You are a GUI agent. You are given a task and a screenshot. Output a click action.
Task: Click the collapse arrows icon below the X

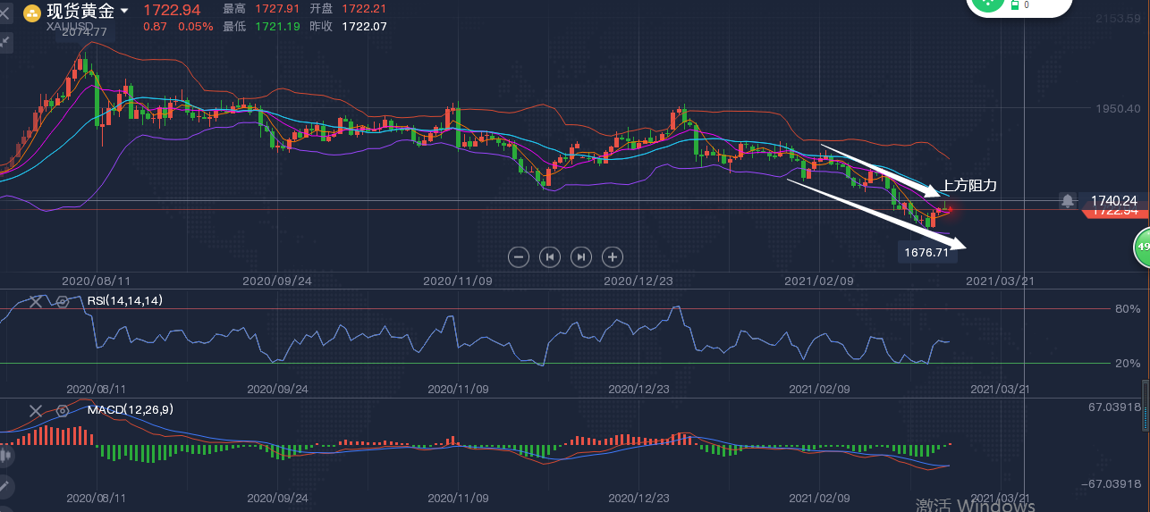[x=4, y=41]
